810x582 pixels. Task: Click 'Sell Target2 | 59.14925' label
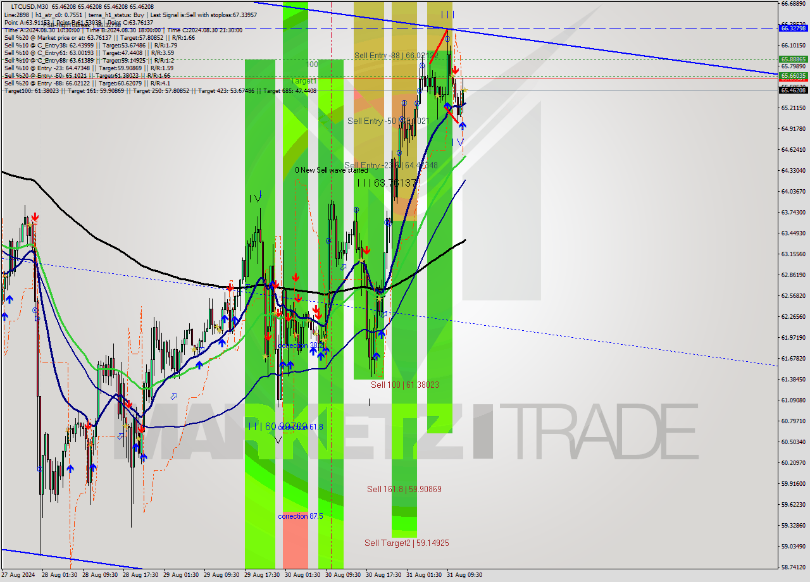pyautogui.click(x=407, y=543)
